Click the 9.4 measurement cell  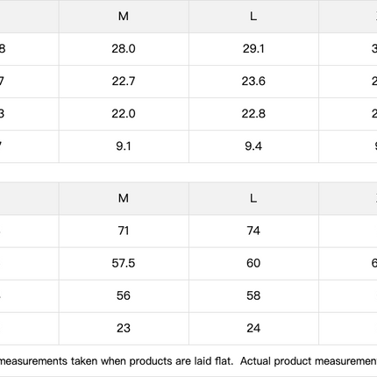point(253,146)
